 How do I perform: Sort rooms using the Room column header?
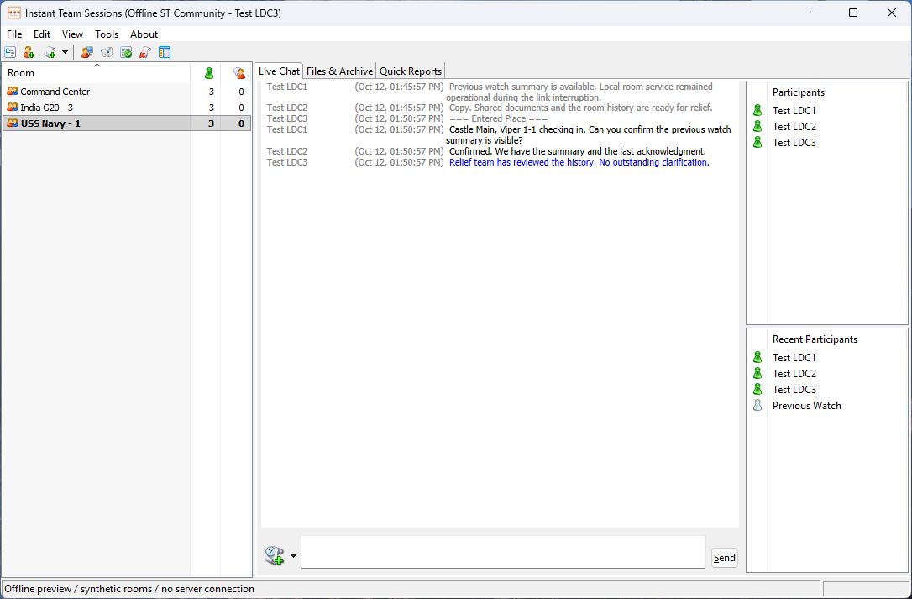pyautogui.click(x=96, y=73)
